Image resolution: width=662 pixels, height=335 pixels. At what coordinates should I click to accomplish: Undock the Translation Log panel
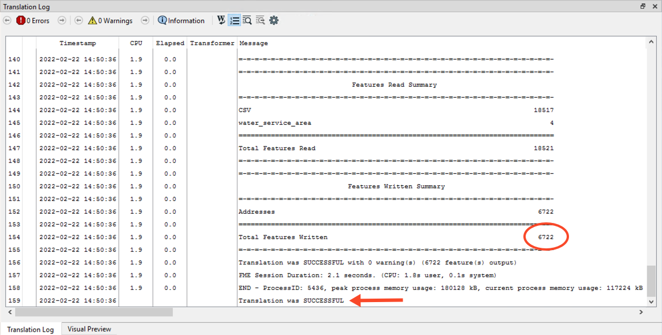tap(642, 6)
